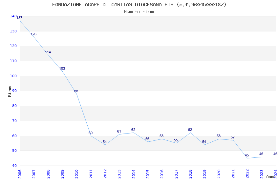Click the y-axis tick label 50
This screenshot has width=279, height=180.
pos(14,151)
